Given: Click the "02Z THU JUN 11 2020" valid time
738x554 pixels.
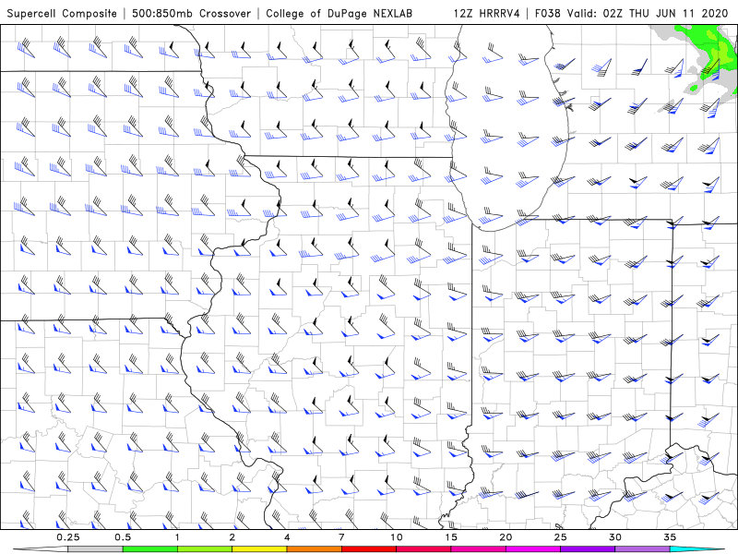Looking at the screenshot, I should tap(665, 13).
